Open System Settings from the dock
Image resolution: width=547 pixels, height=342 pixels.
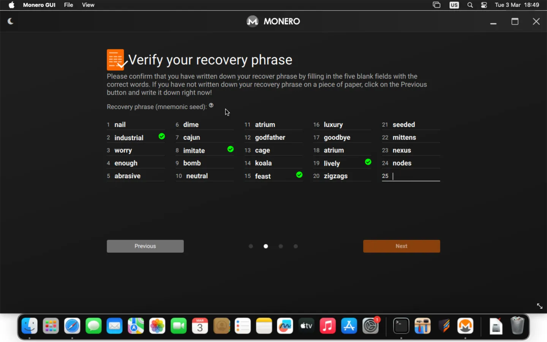371,326
